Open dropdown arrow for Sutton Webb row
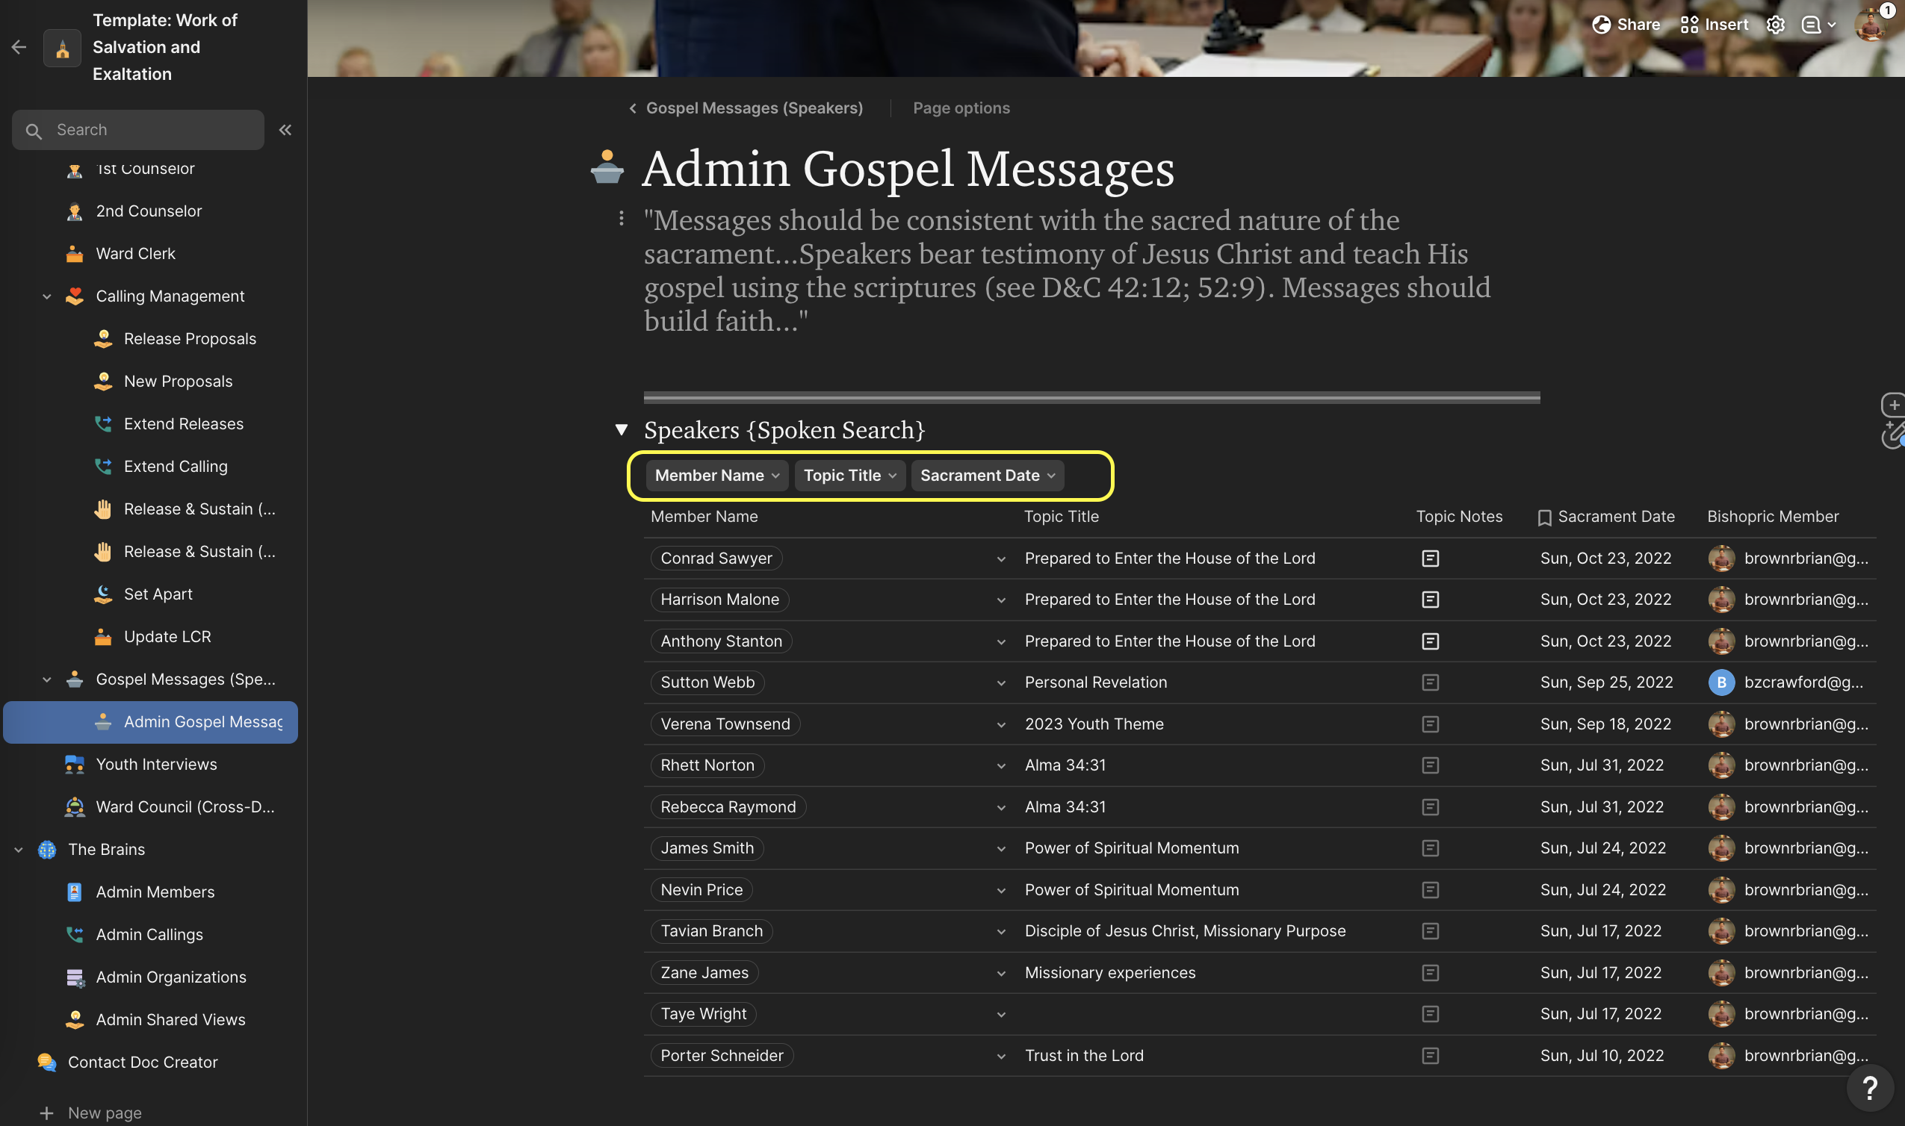The width and height of the screenshot is (1905, 1126). [x=1001, y=683]
